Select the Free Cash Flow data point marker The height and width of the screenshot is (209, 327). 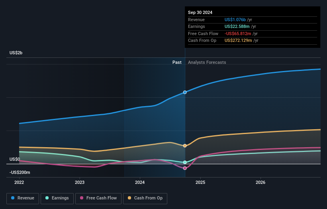tap(185, 168)
